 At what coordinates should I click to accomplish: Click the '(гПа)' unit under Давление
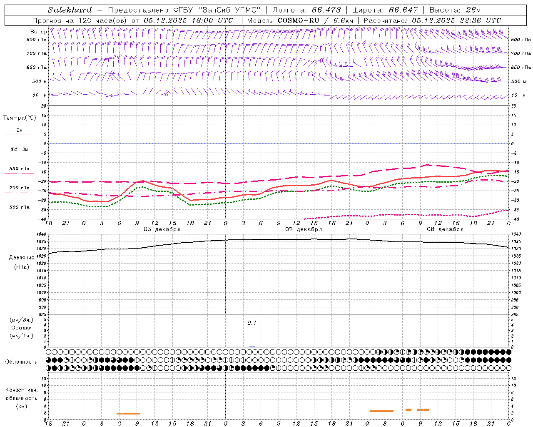tap(21, 267)
